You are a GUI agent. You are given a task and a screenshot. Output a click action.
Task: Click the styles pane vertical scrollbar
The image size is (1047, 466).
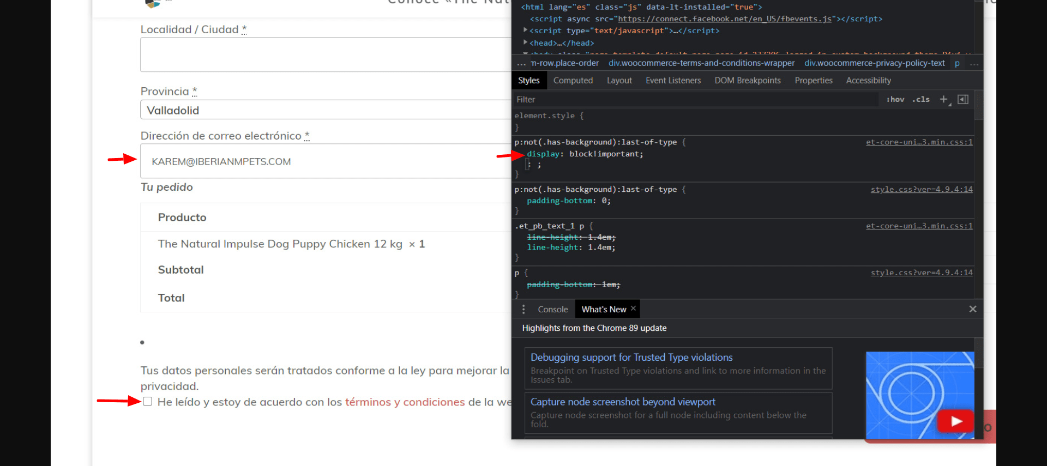978,105
